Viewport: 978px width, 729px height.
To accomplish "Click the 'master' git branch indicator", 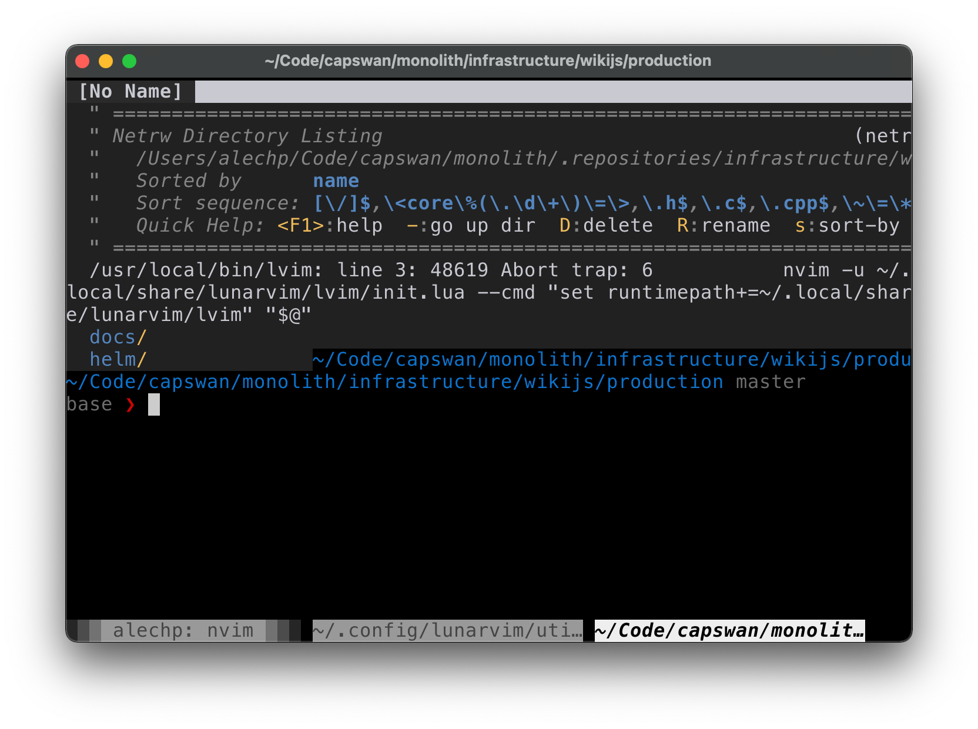I will tap(771, 382).
